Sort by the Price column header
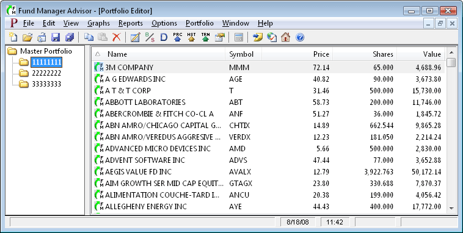The image size is (463, 233). pos(297,54)
